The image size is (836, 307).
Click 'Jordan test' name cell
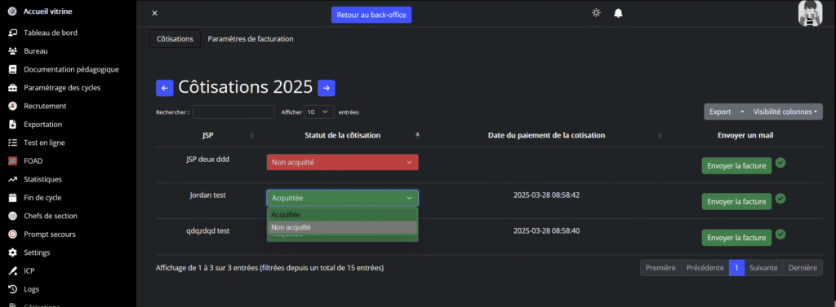click(207, 195)
